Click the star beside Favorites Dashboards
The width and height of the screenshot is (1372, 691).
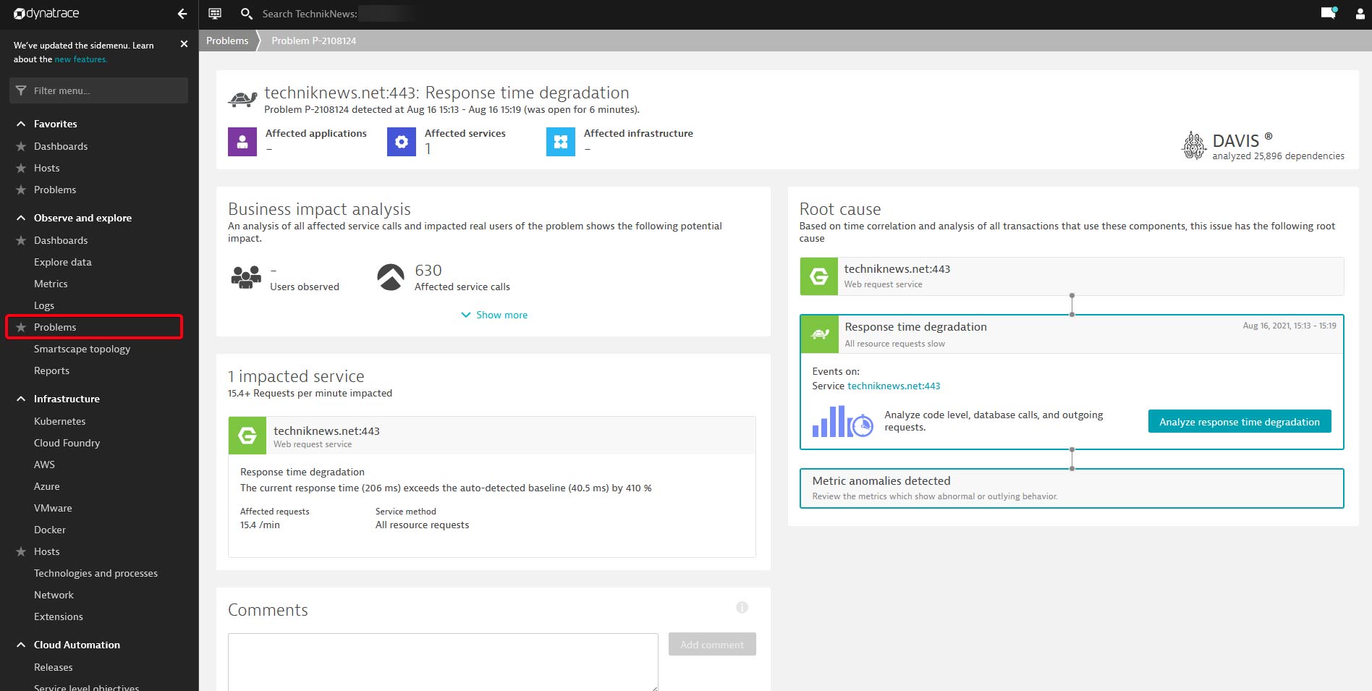pos(21,146)
